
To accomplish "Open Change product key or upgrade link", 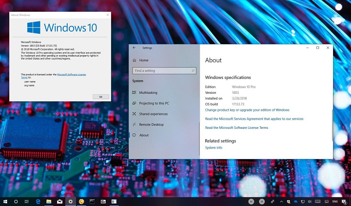I will pos(247,110).
